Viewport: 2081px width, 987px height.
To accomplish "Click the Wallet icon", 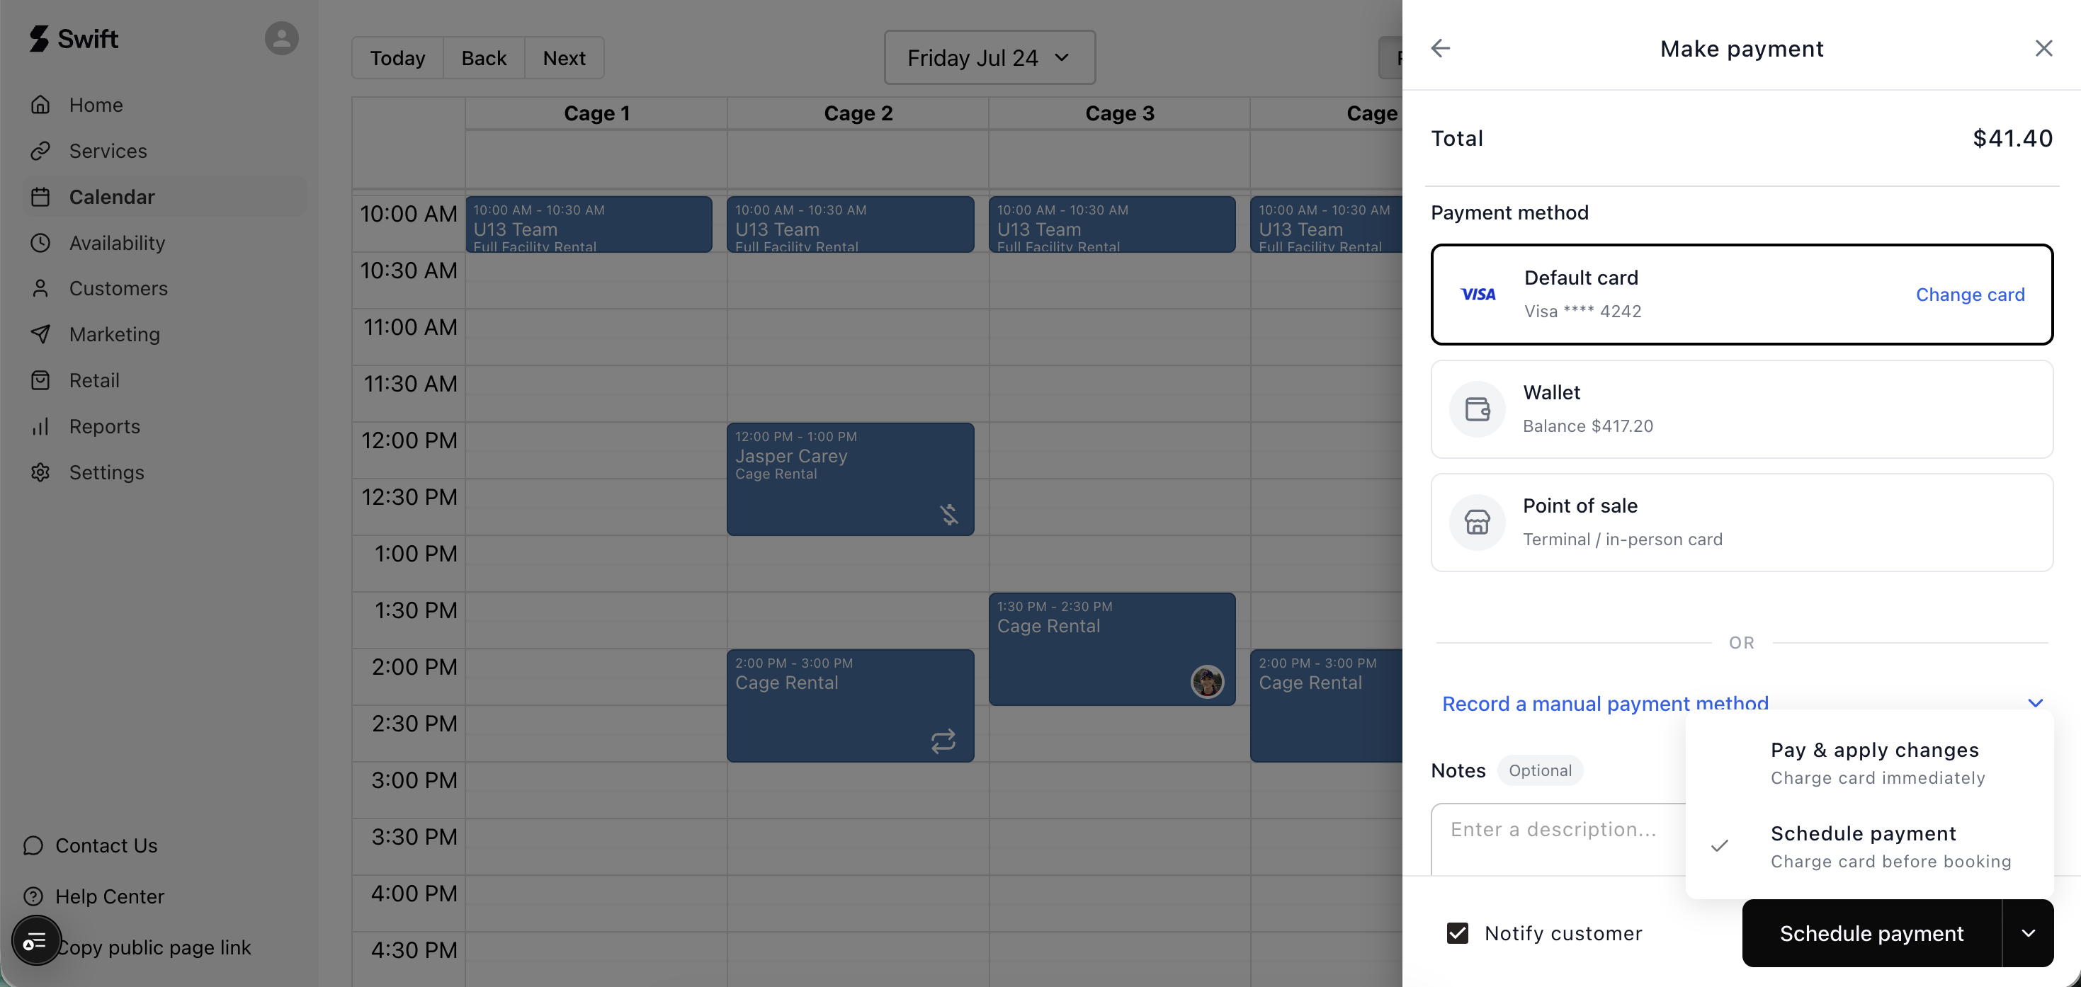I will (x=1477, y=409).
